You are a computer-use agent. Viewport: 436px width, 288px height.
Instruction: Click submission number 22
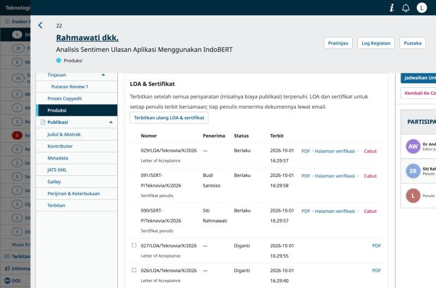tap(59, 26)
